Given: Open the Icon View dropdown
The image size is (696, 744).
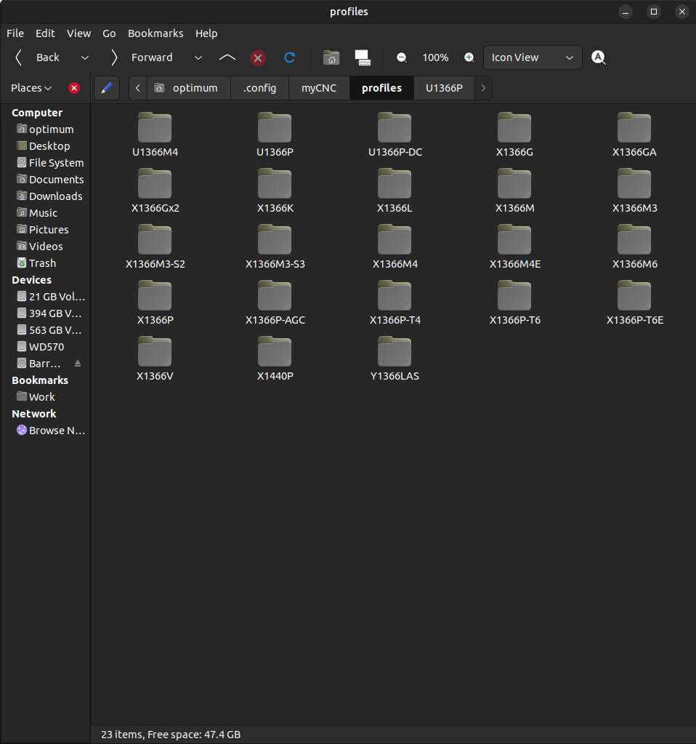Looking at the screenshot, I should (533, 57).
